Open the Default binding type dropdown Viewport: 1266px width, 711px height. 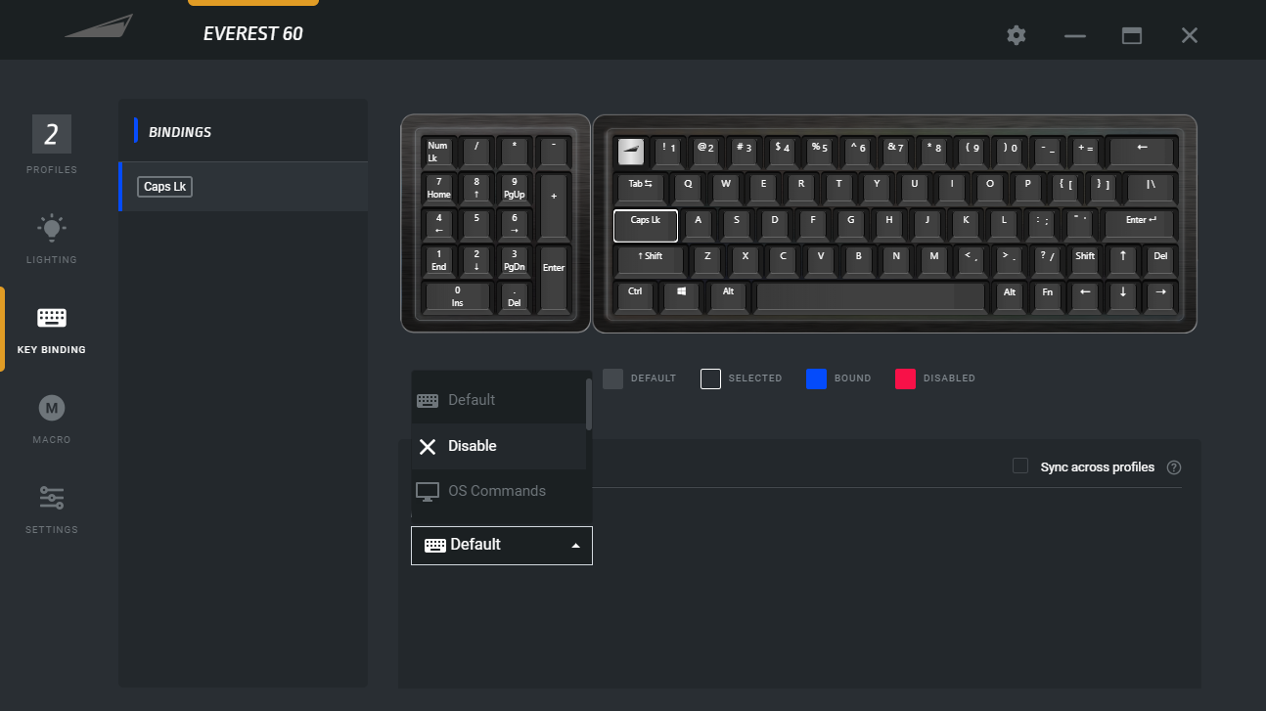(x=502, y=546)
